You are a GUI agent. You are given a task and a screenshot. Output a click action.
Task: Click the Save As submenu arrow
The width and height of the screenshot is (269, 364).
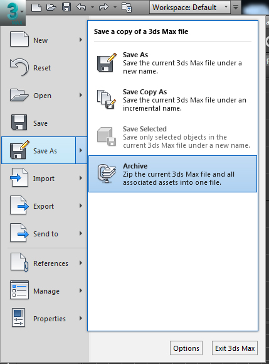click(82, 150)
